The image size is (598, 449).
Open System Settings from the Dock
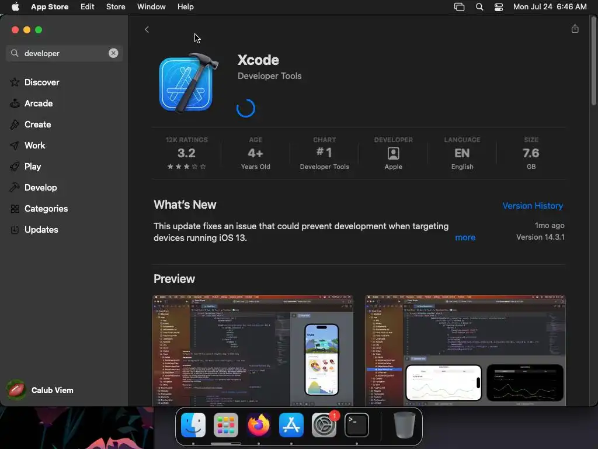(324, 425)
